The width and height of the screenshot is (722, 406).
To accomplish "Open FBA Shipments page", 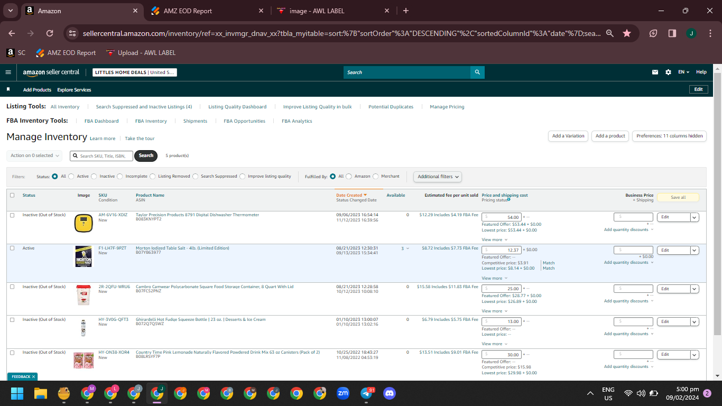I will point(195,121).
